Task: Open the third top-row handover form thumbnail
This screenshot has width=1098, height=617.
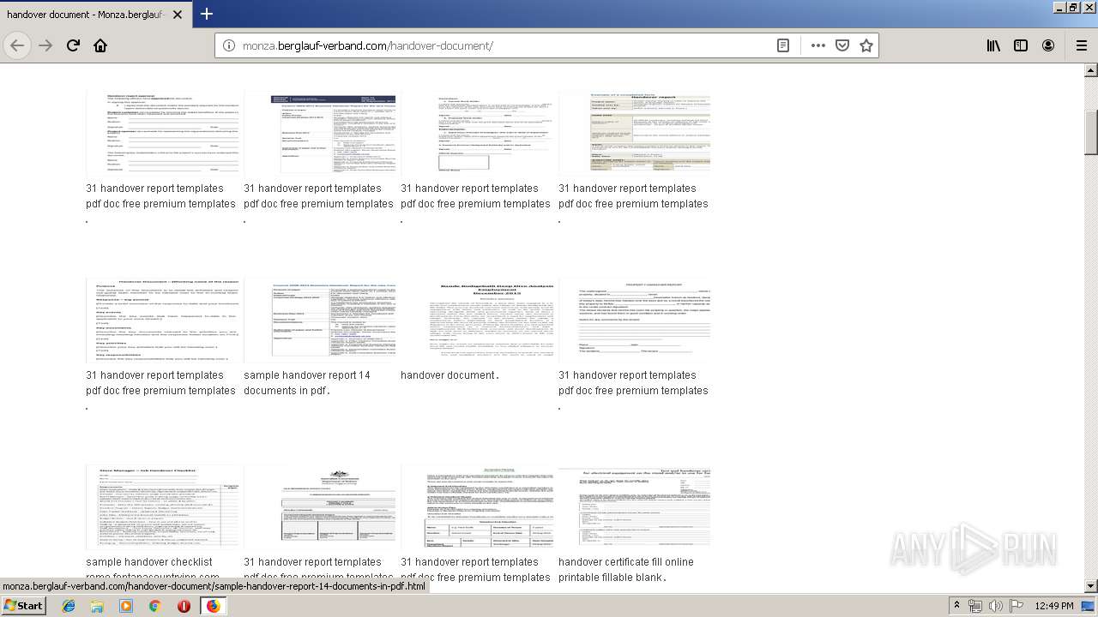Action: point(476,134)
